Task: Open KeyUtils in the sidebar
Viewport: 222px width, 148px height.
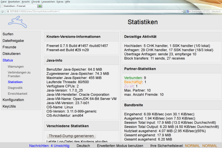Action: point(9,106)
